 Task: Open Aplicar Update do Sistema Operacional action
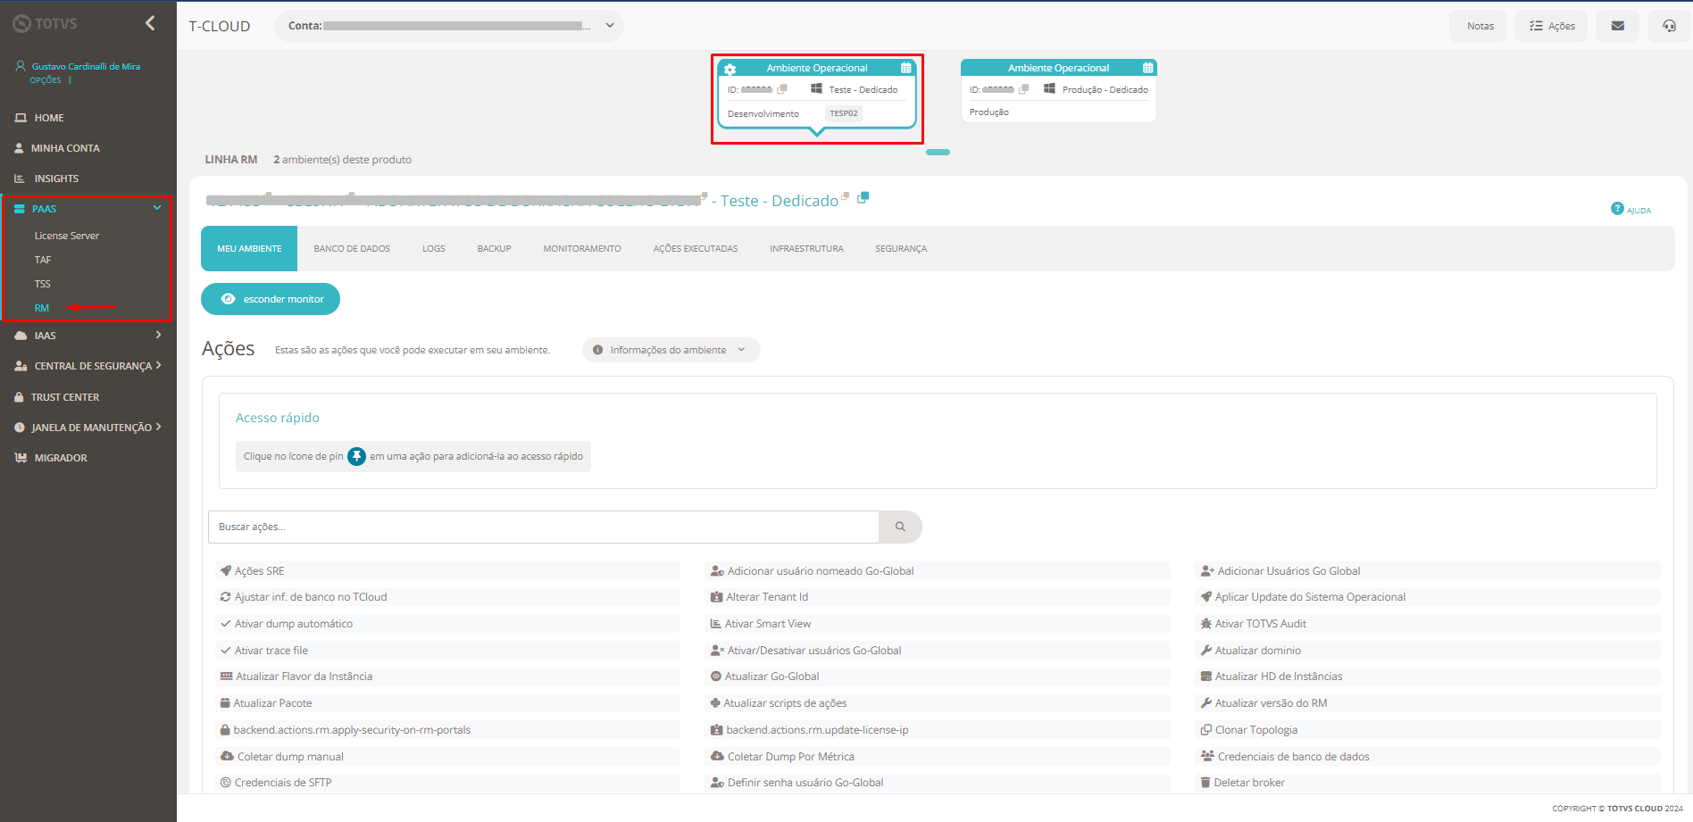coord(1428,597)
